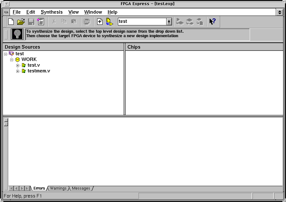This screenshot has height=202, width=286.
Task: Click the Optimize chip toolbar icon
Action: pos(190,22)
